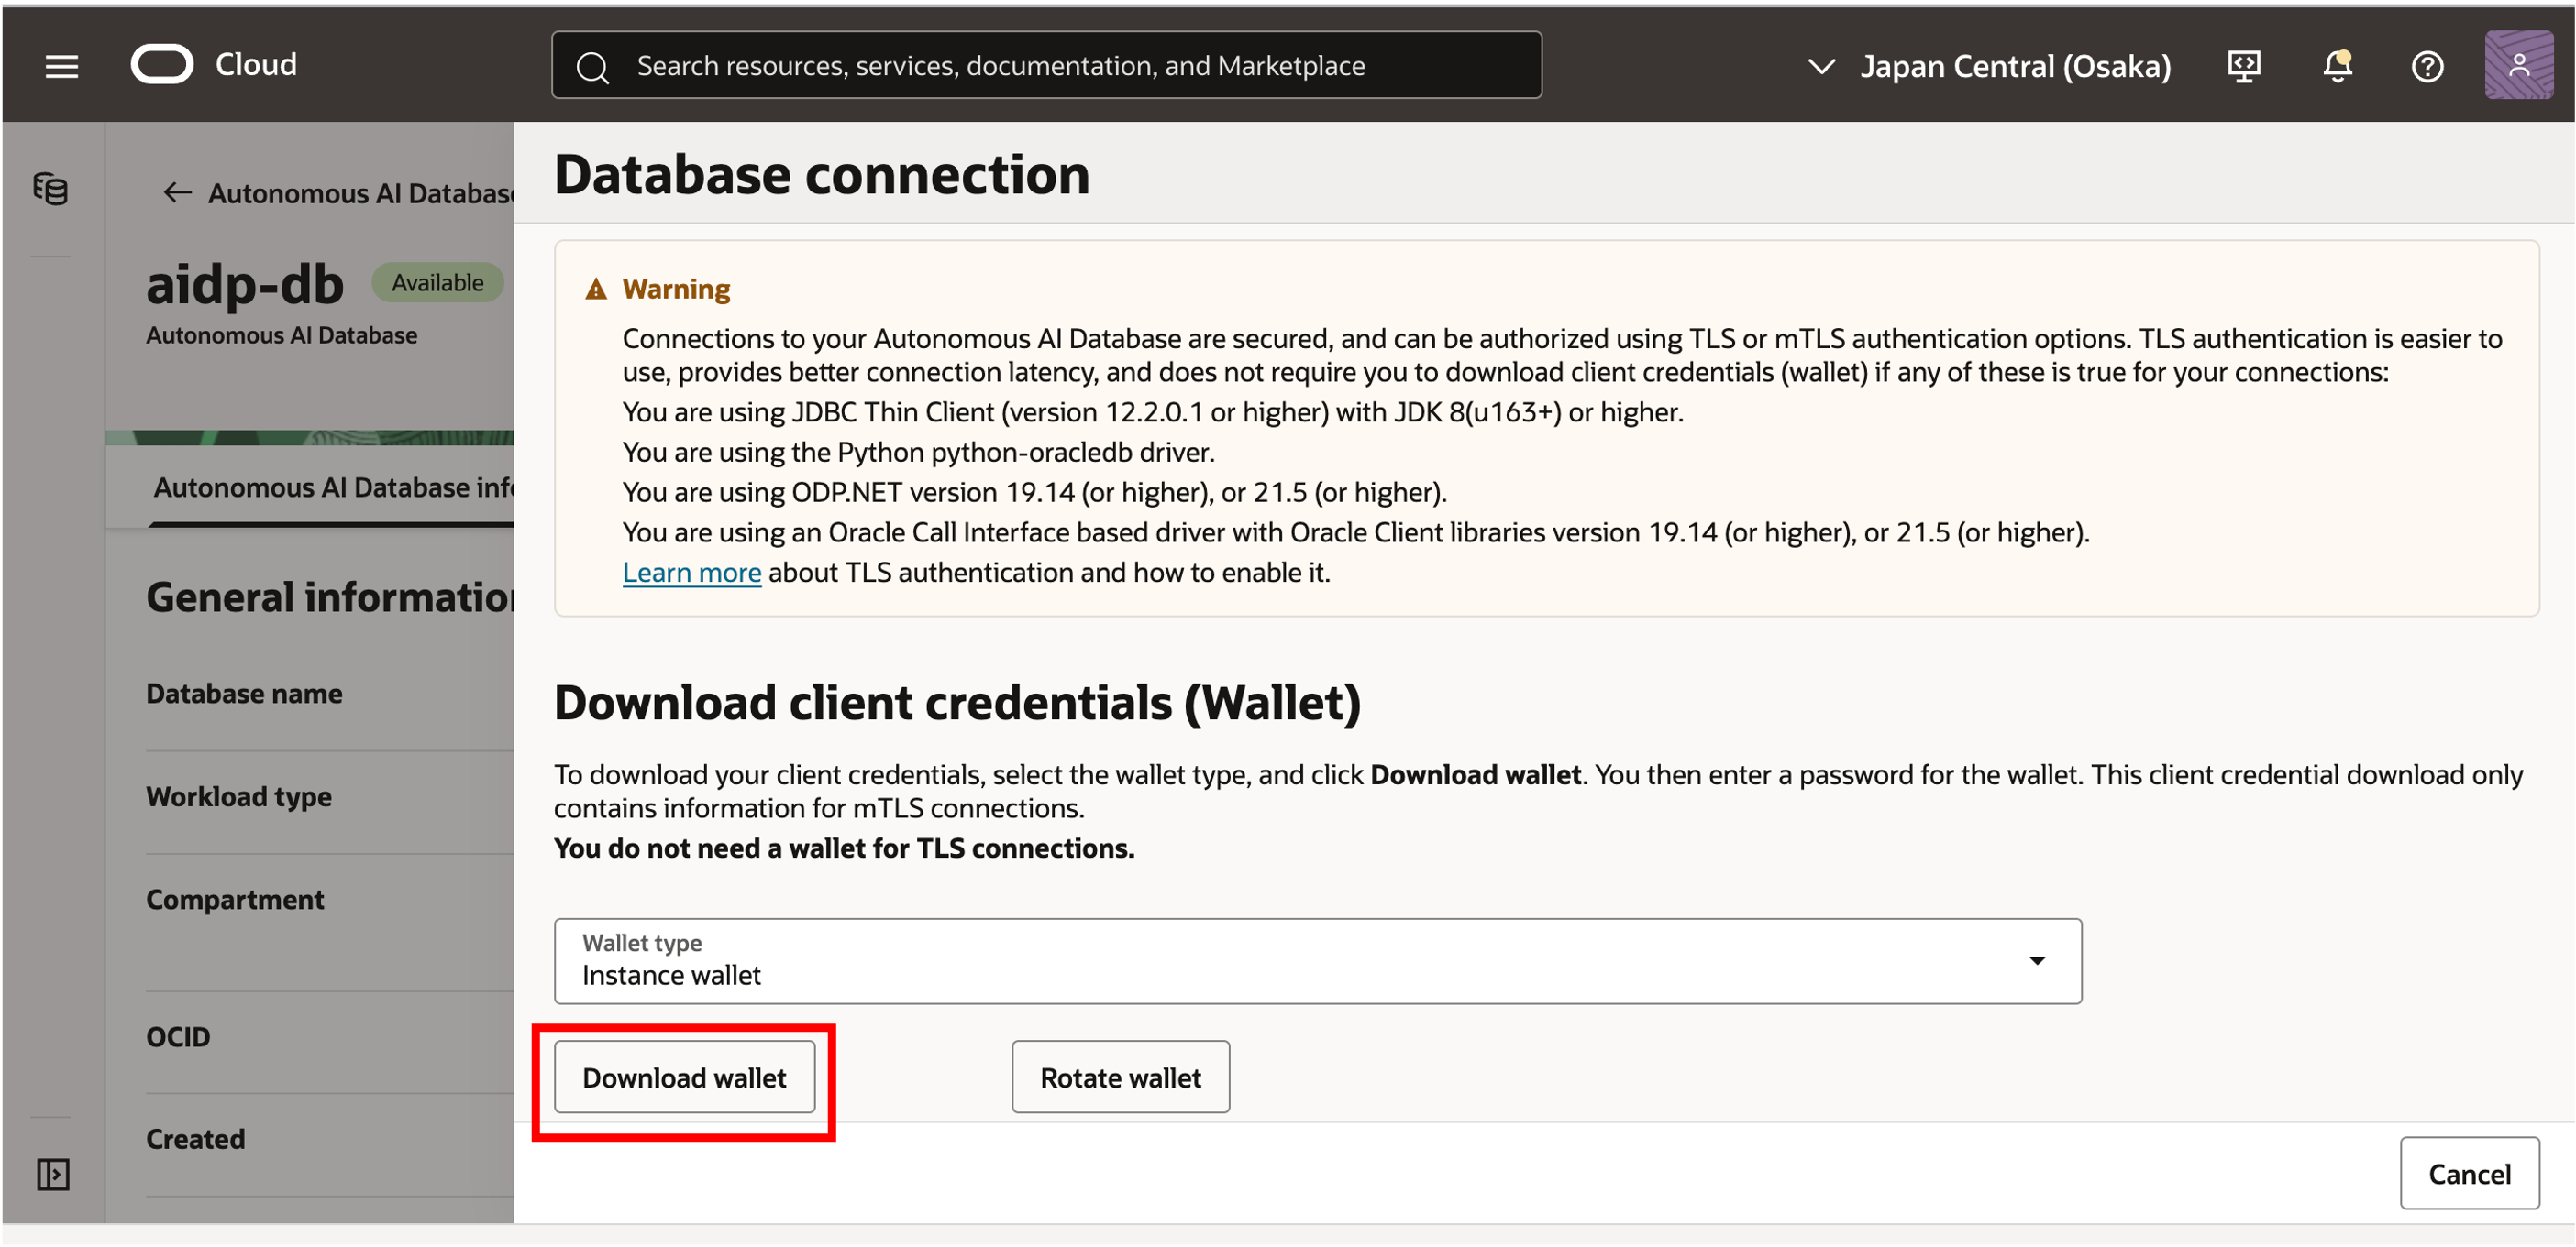Click the aidp-db database title

[x=245, y=285]
